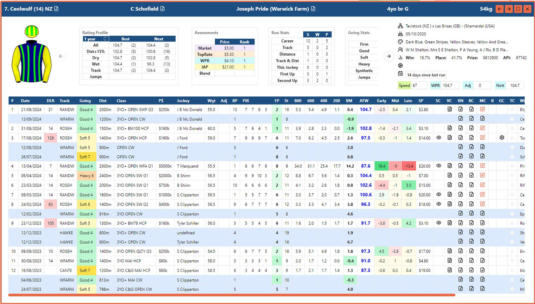Image resolution: width=535 pixels, height=304 pixels.
Task: Click the 14 days since last run button
Action: (426, 75)
